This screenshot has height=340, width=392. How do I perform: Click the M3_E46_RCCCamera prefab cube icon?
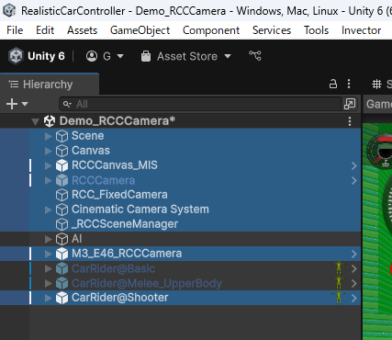tap(62, 254)
